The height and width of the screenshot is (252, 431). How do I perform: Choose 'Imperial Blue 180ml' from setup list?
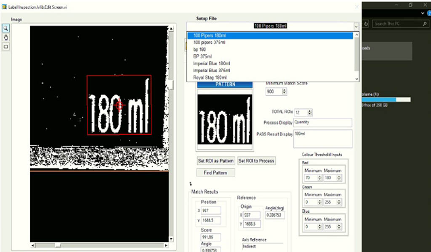click(x=212, y=63)
